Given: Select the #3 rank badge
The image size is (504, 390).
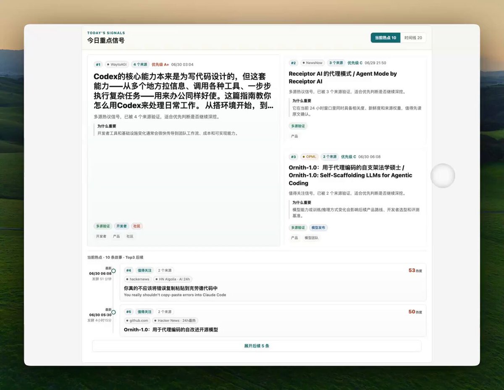Looking at the screenshot, I should pyautogui.click(x=293, y=157).
